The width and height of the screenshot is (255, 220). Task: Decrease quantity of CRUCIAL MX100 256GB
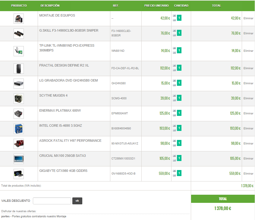(174, 160)
